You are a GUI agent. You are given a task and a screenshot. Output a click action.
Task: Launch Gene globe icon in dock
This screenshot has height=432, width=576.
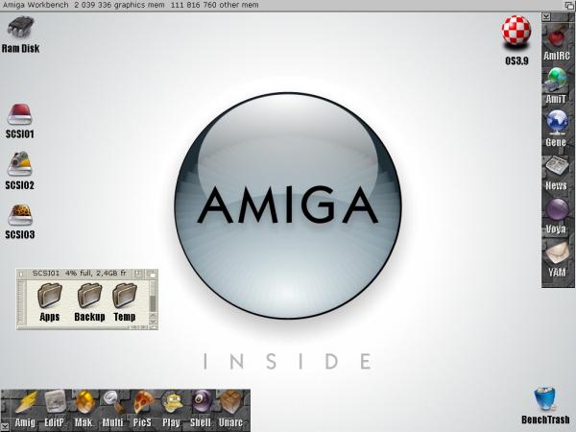click(557, 129)
